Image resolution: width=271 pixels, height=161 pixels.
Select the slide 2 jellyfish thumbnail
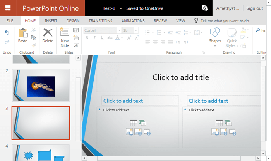41,86
